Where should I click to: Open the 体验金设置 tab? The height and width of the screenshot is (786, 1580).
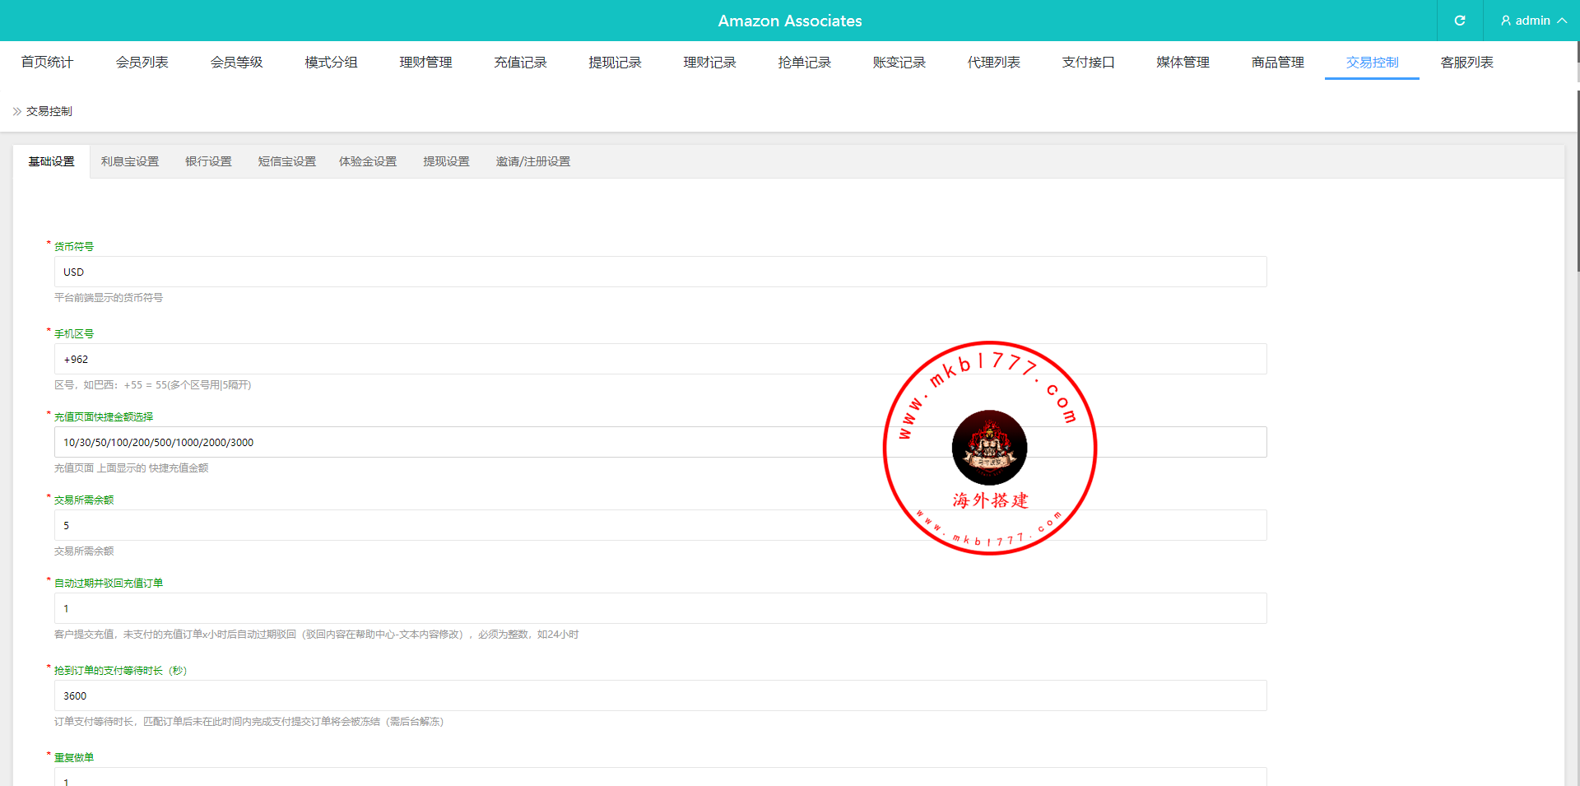pos(368,161)
